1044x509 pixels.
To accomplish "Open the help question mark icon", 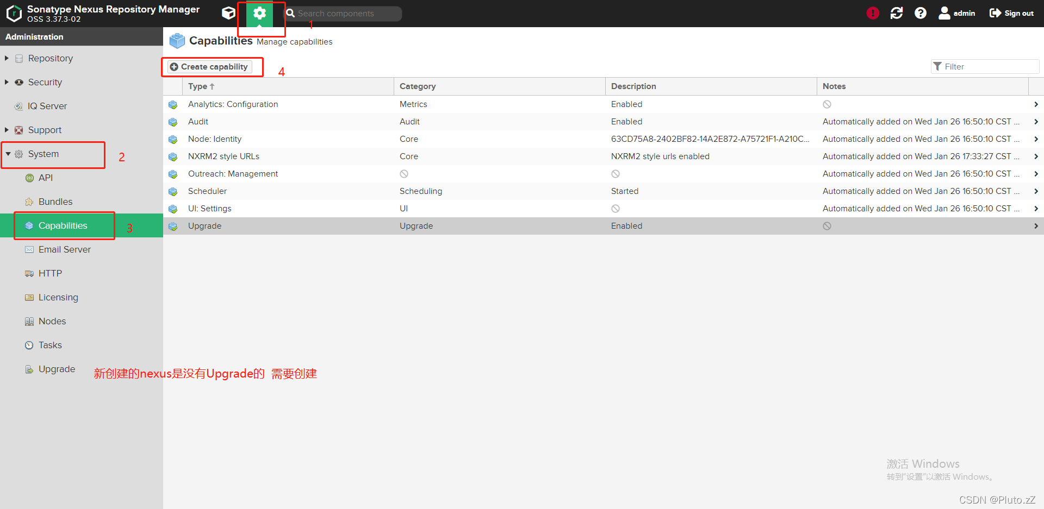I will pyautogui.click(x=921, y=13).
